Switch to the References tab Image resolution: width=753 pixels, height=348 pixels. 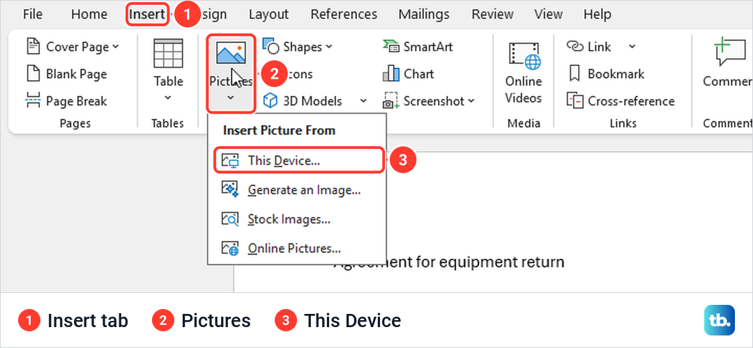[x=344, y=15]
